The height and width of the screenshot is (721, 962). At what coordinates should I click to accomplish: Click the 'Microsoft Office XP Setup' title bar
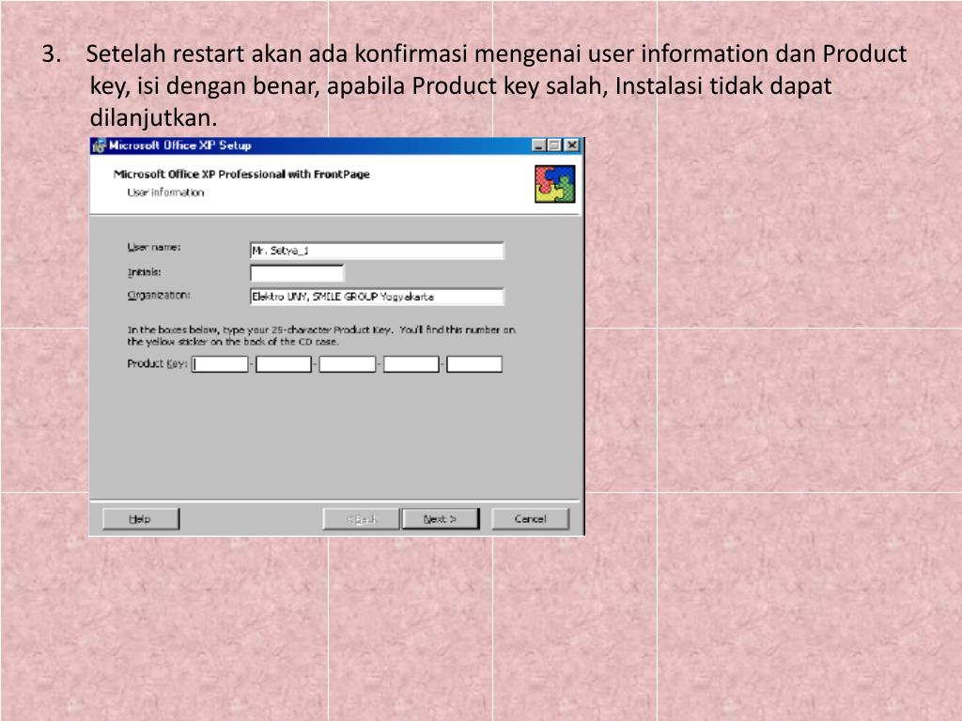tap(336, 146)
